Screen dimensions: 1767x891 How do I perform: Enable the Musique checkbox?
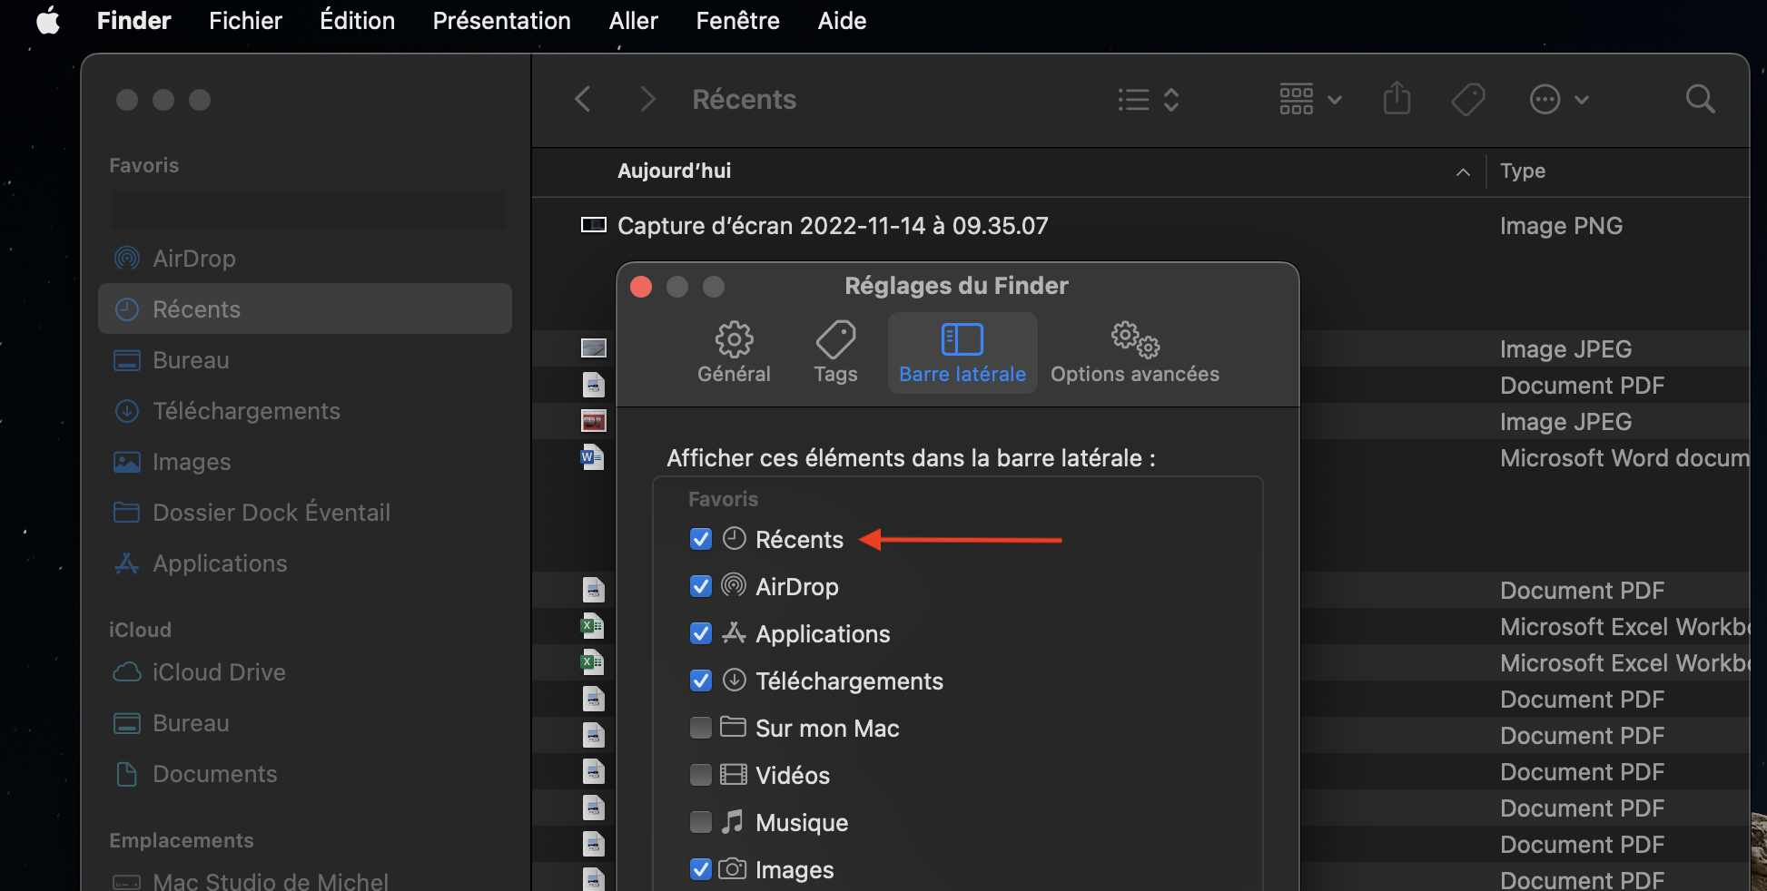click(701, 822)
